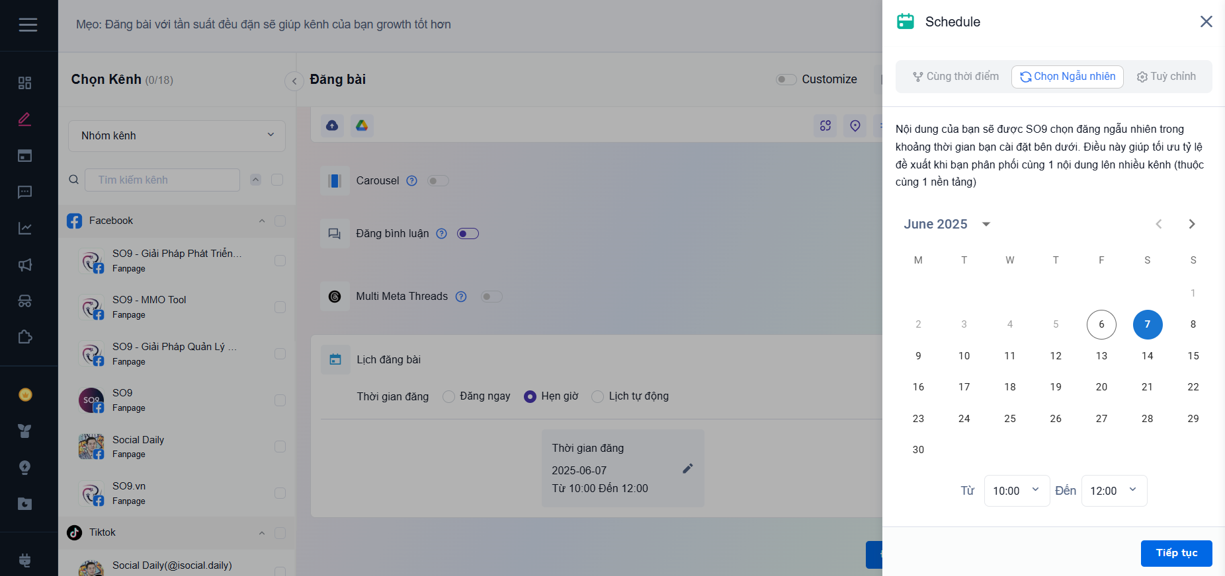This screenshot has height=576, width=1225.
Task: Open the Đến 12:00 time dropdown
Action: [1114, 491]
